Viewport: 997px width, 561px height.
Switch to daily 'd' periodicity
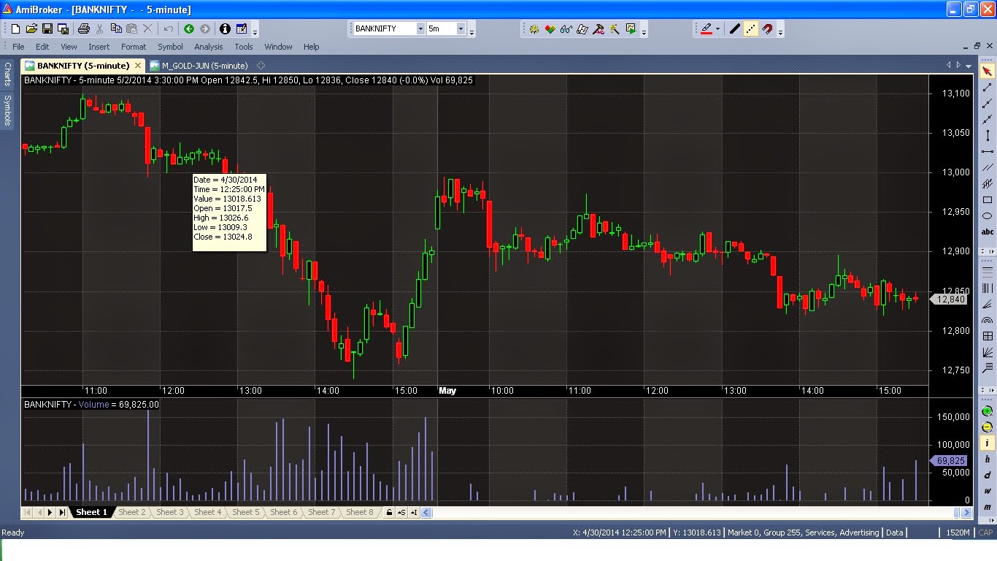[x=988, y=476]
